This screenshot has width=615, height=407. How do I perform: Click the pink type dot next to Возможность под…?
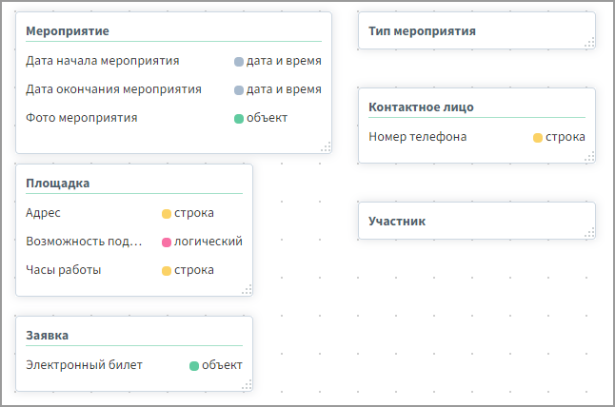(167, 242)
